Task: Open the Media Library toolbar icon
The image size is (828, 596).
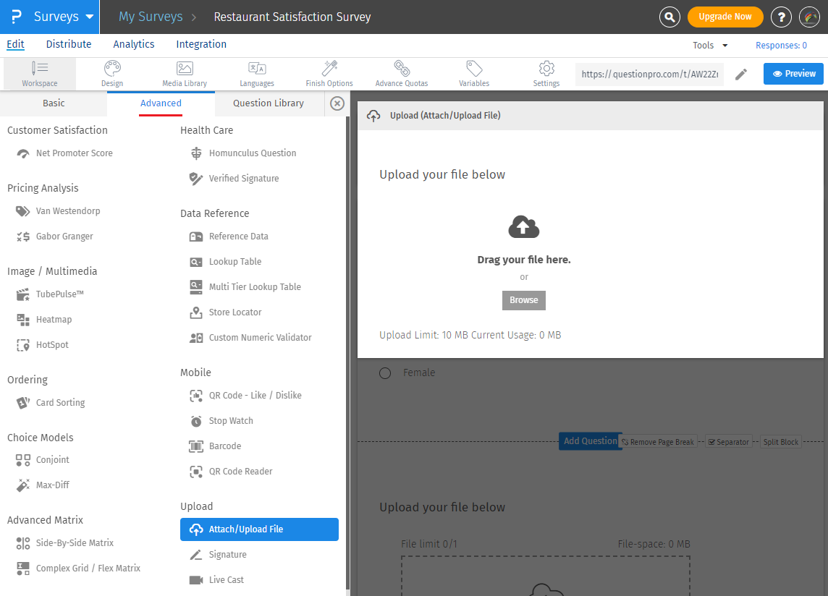Action: pyautogui.click(x=185, y=74)
